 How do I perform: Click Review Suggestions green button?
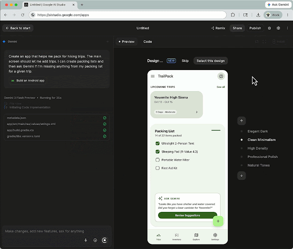188,215
